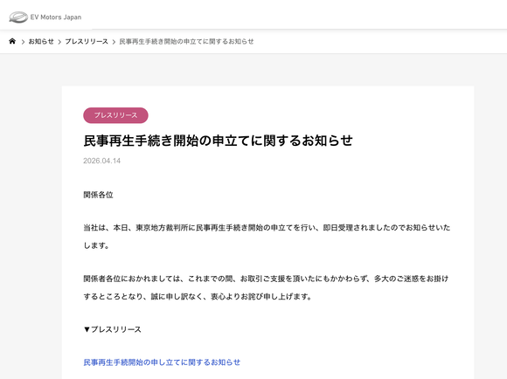Click paragraph beginning 関係者各位におかれましては

pos(266,287)
